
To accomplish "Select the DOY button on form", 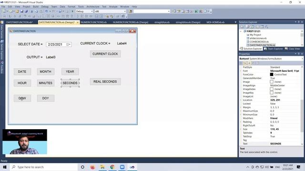I will point(46,98).
